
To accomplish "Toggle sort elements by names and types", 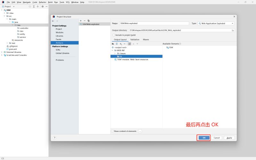I will (x=130, y=44).
